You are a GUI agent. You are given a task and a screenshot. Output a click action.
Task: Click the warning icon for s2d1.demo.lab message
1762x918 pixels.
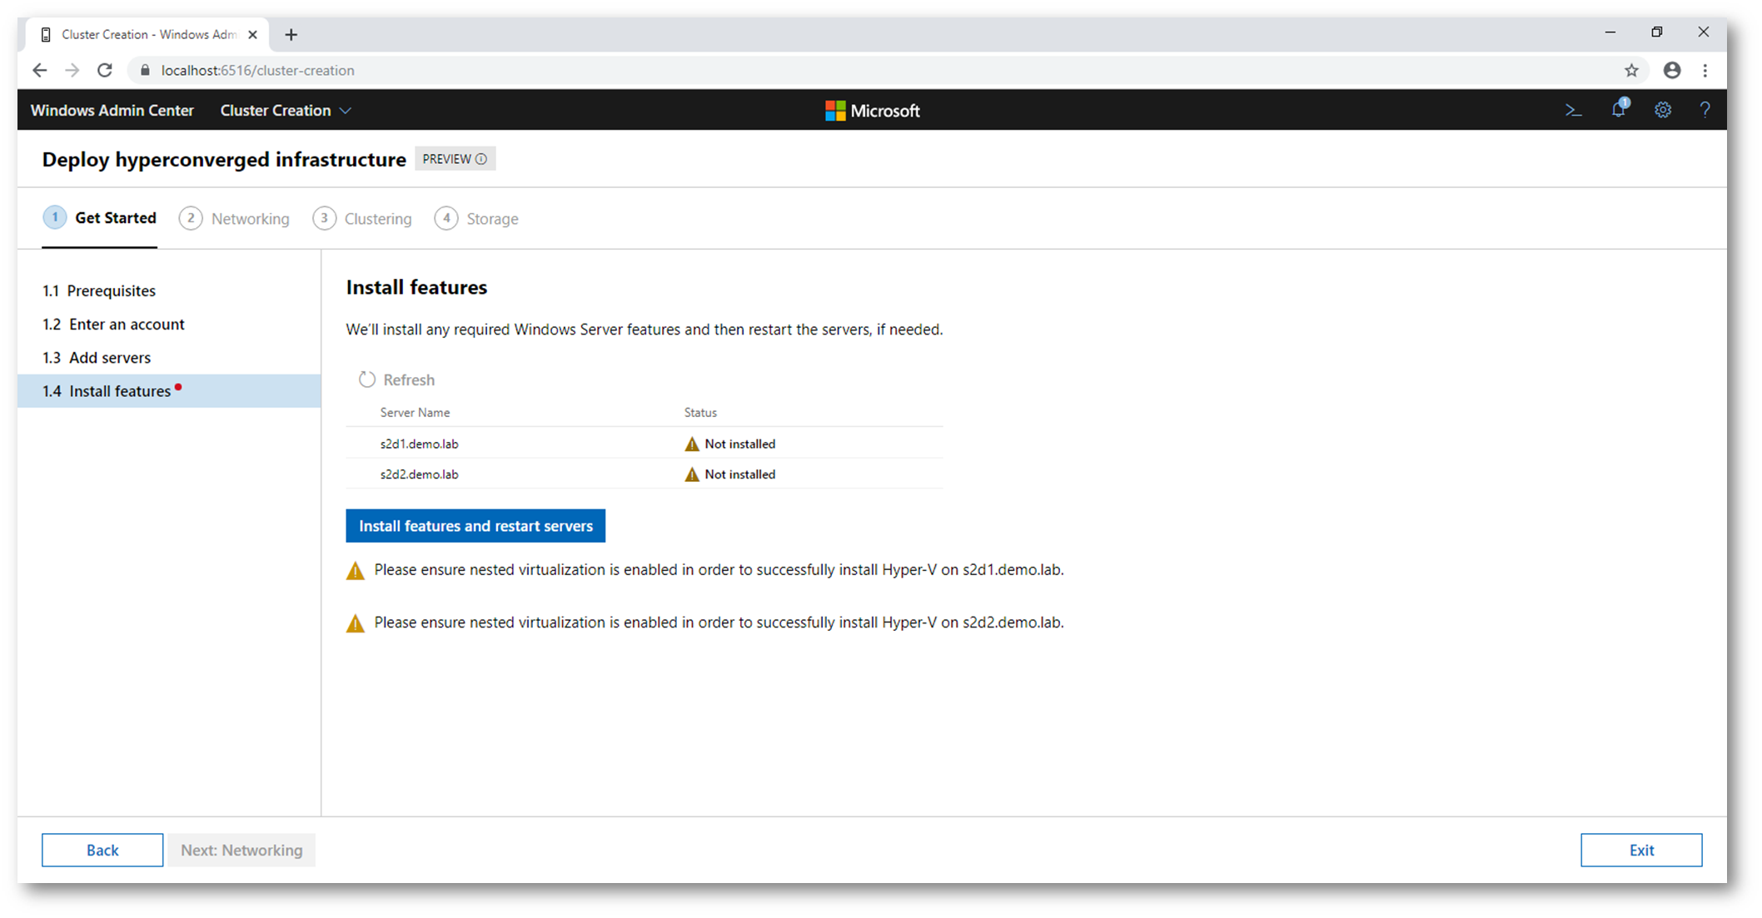[x=356, y=571]
